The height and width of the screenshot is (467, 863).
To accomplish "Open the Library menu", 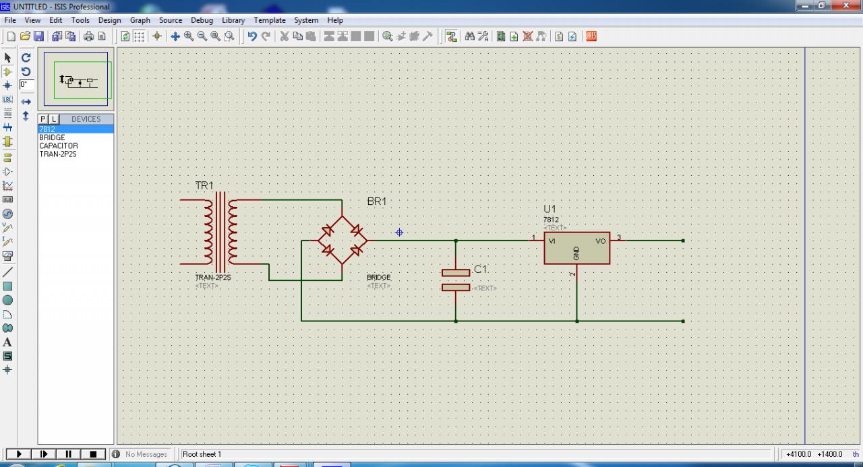I will [x=233, y=20].
